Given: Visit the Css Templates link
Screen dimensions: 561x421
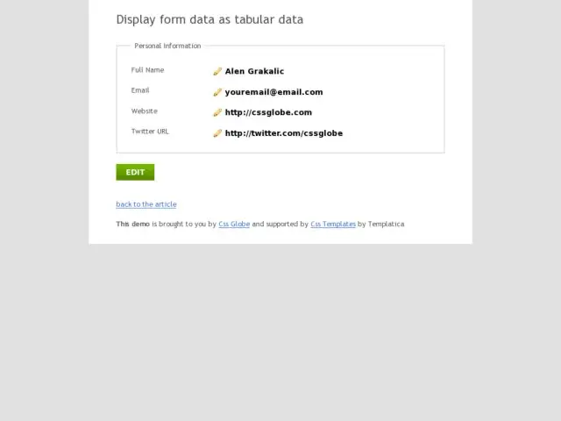Looking at the screenshot, I should tap(333, 225).
